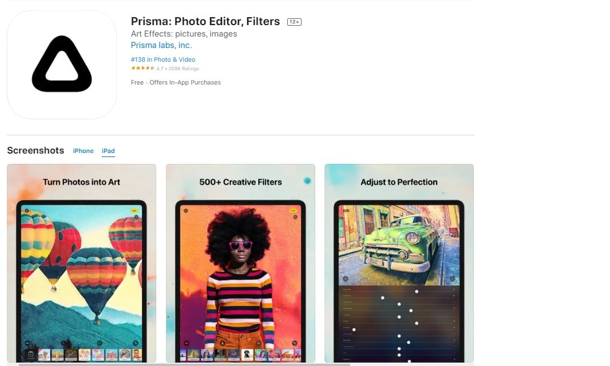Click the yellow badge on the balloon screenshot
This screenshot has height=366, width=610.
[x=134, y=211]
